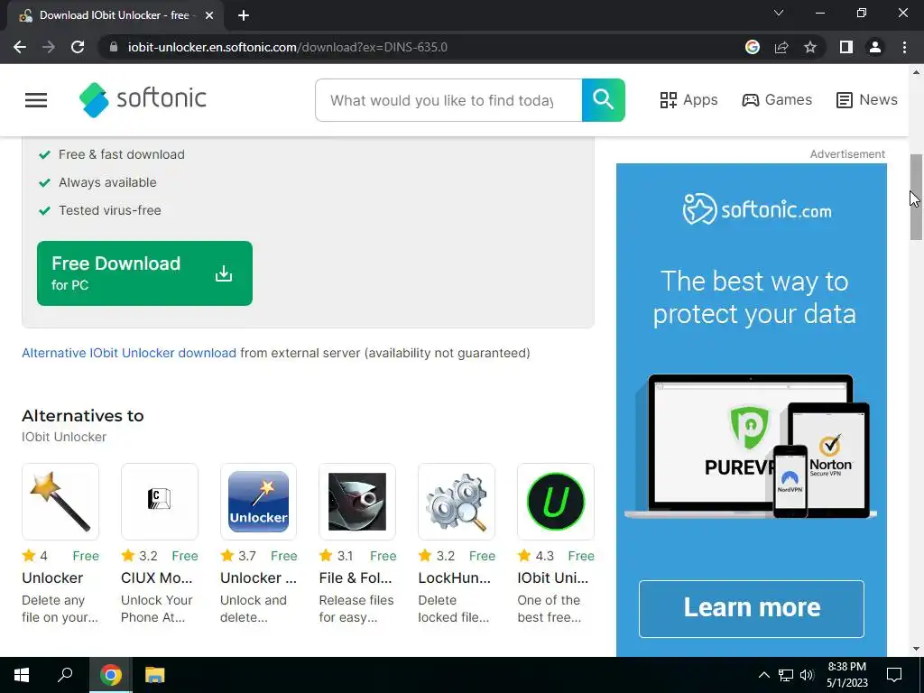Click the Softonic logo
The width and height of the screenshot is (924, 693).
143,99
